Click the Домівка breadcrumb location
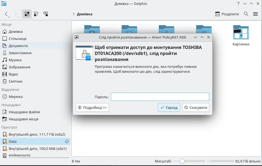Viewport: 262px width, 166px height. [x=85, y=14]
